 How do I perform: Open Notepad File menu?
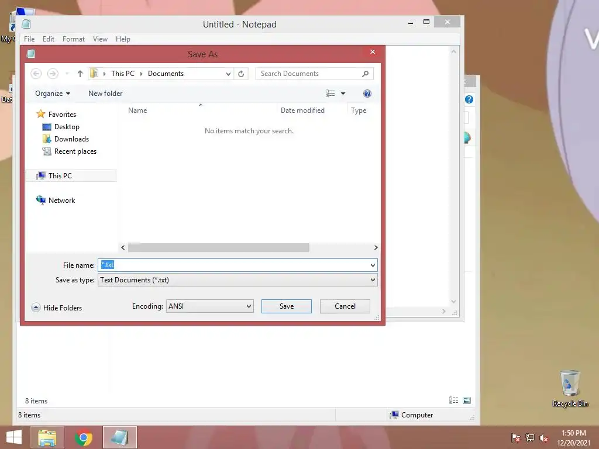pos(29,39)
